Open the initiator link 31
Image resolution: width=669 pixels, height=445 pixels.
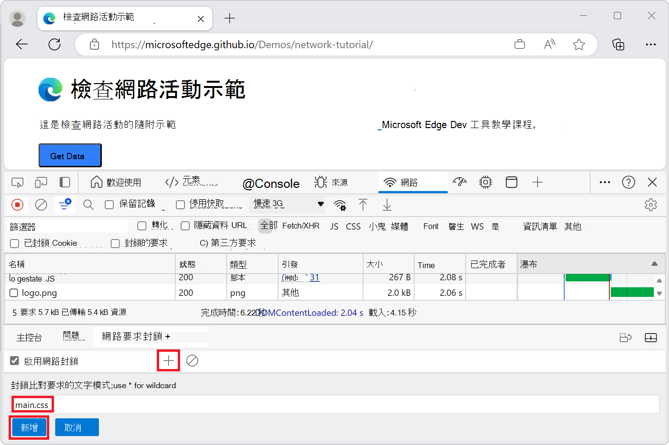314,278
